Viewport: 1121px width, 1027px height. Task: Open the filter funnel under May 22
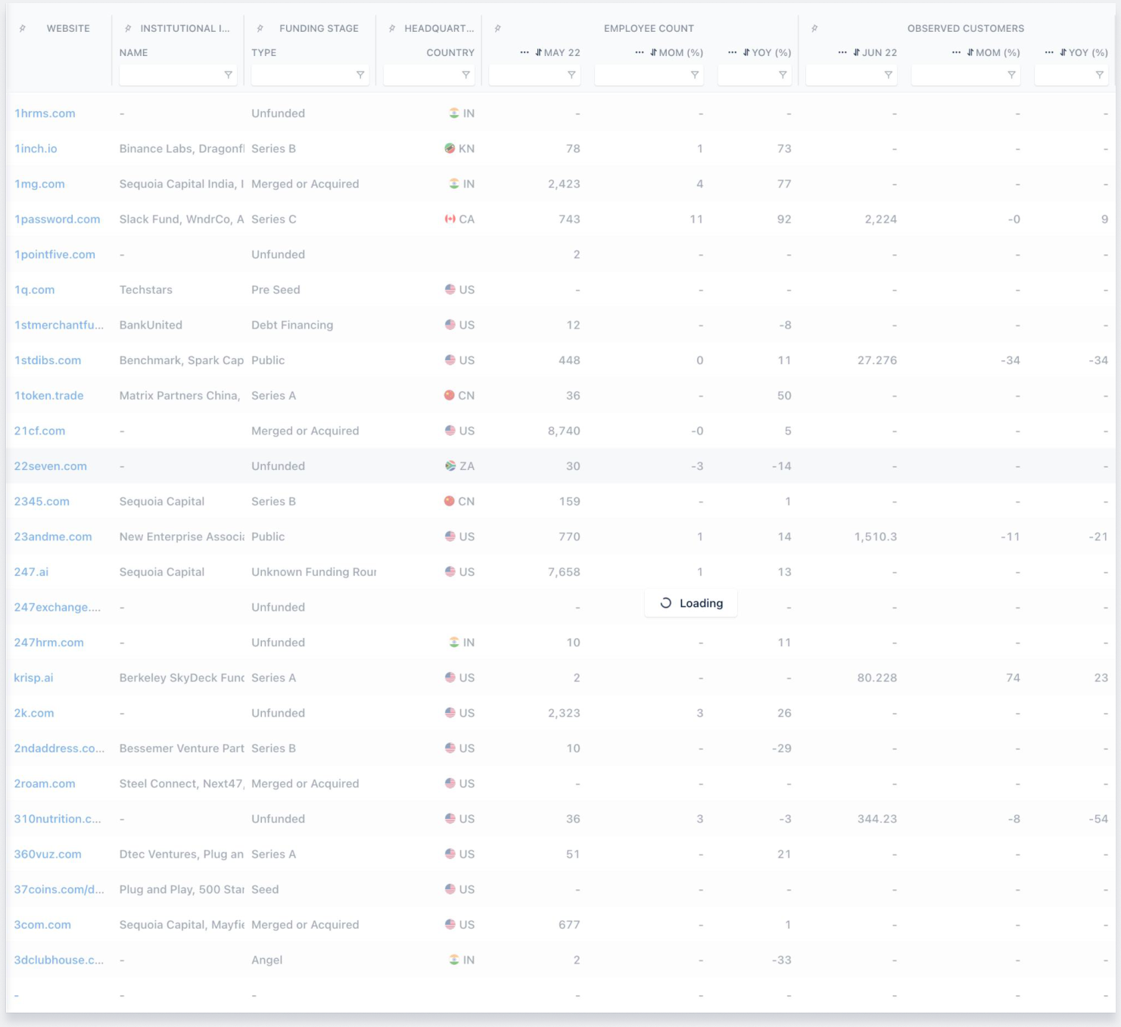(571, 75)
